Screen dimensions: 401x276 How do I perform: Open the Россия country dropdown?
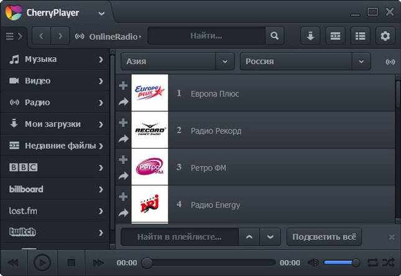click(305, 62)
